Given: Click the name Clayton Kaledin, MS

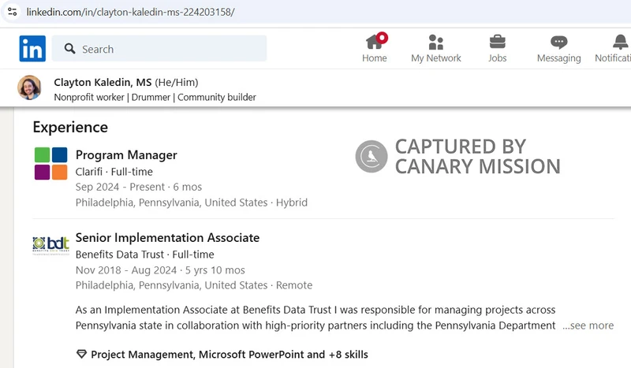Looking at the screenshot, I should pos(103,82).
